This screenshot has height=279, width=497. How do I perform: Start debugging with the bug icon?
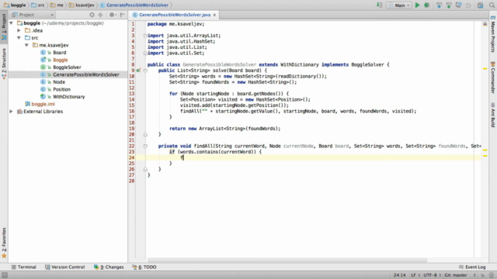427,5
